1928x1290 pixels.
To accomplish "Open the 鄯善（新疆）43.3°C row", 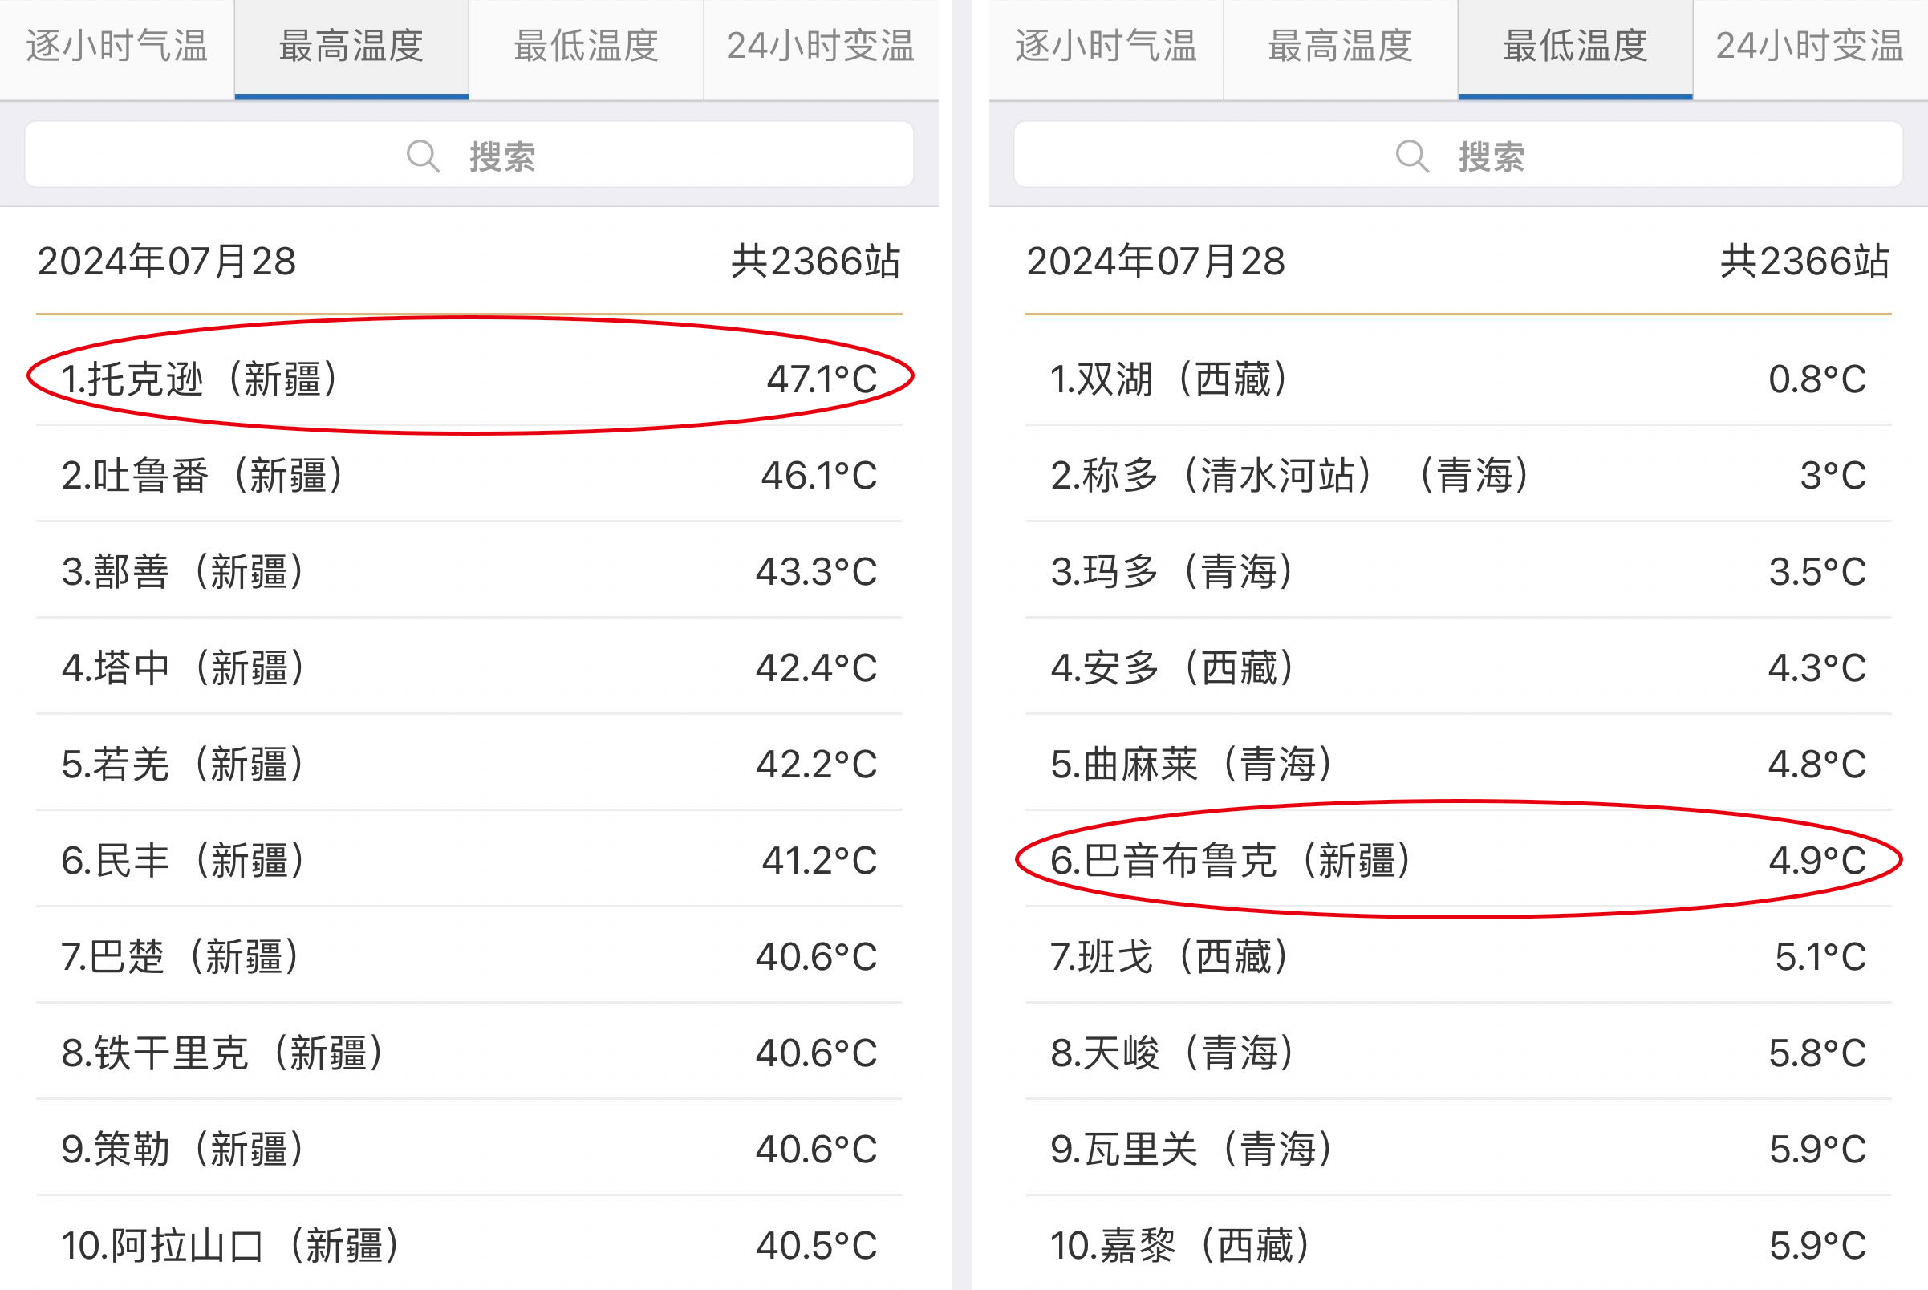I will pyautogui.click(x=469, y=572).
